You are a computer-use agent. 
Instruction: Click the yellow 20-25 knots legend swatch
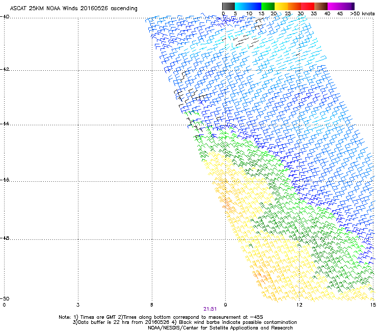(281, 6)
